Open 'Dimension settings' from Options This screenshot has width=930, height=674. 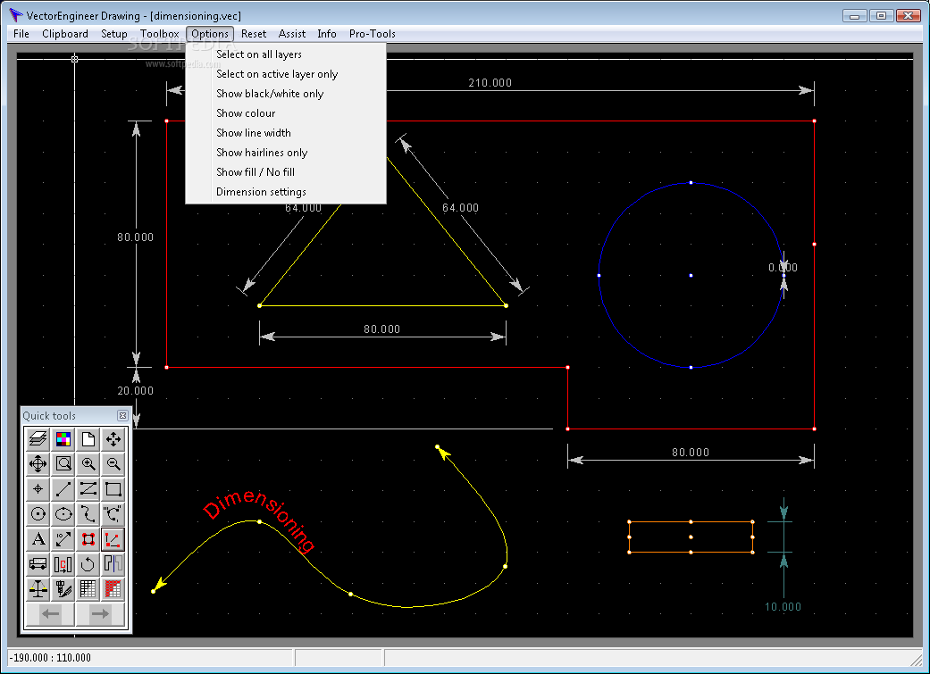tap(286, 191)
